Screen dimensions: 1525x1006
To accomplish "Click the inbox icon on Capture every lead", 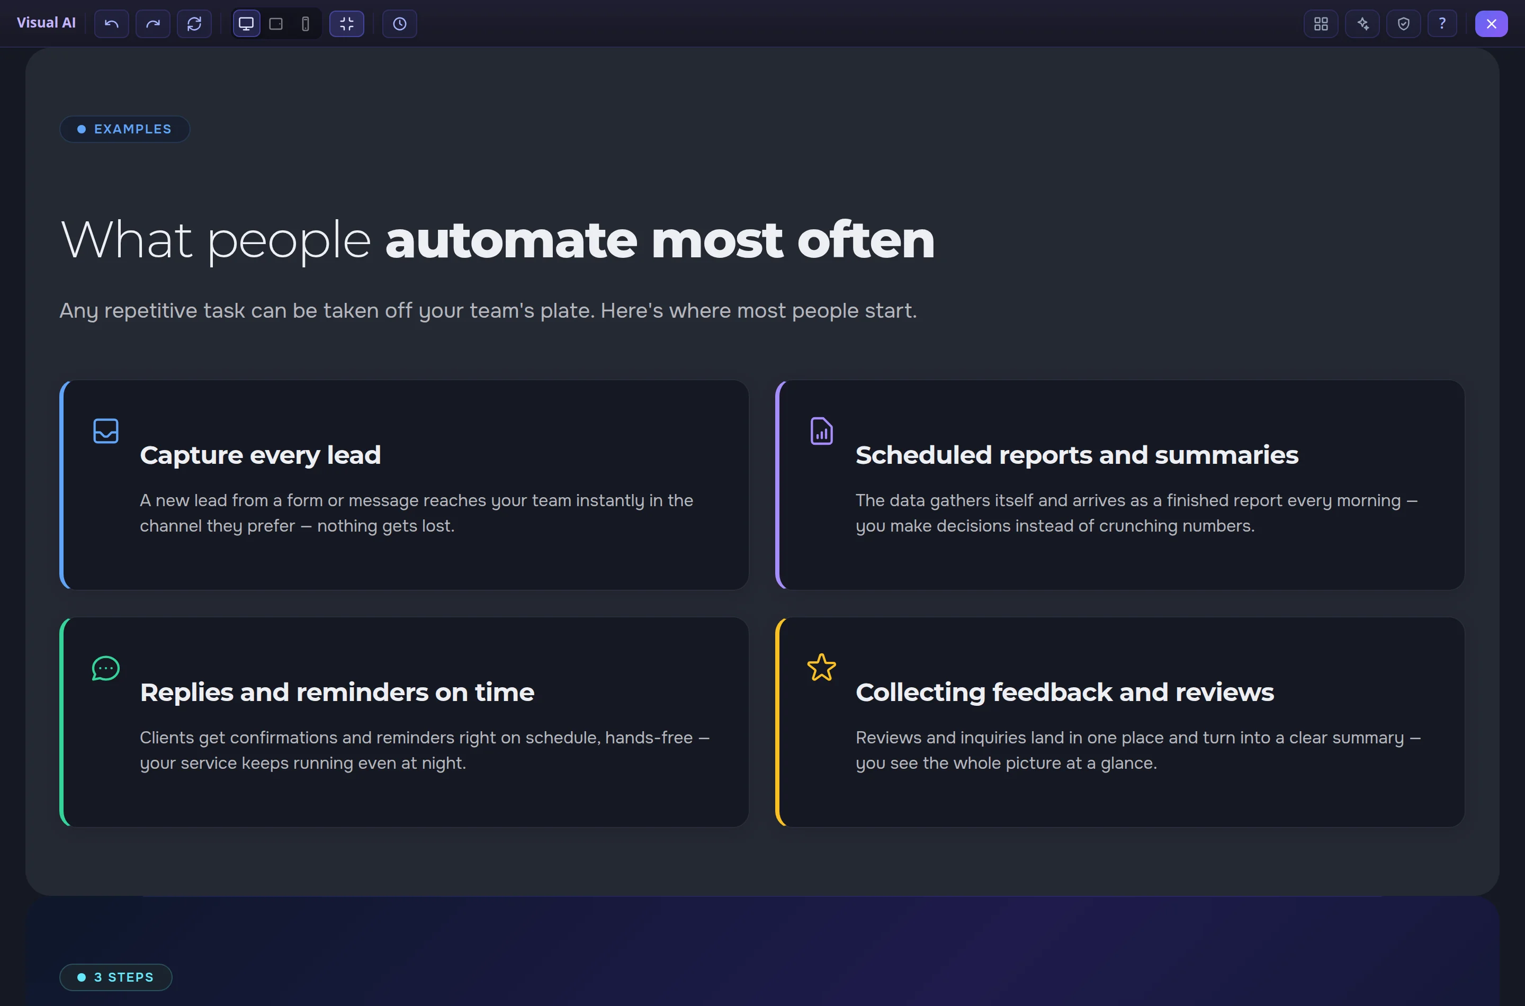I will click(x=106, y=431).
